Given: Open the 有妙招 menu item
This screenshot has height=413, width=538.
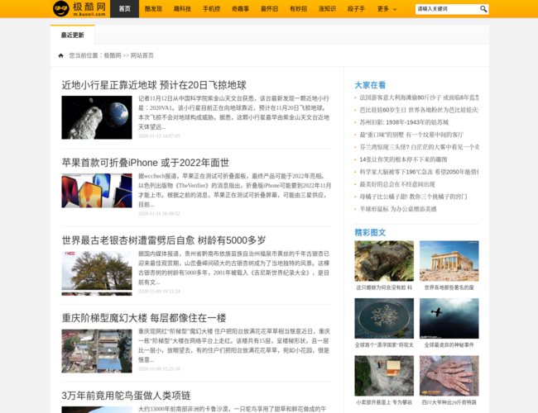Looking at the screenshot, I should pos(298,9).
